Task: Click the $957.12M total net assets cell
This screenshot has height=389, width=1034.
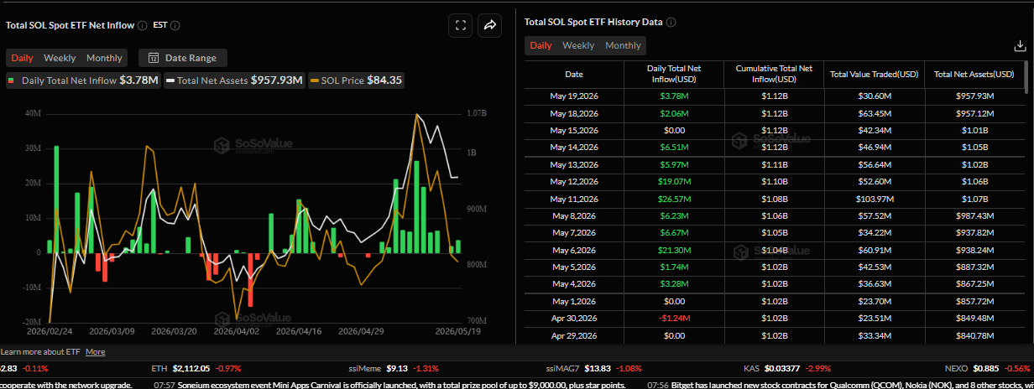Action: click(974, 112)
